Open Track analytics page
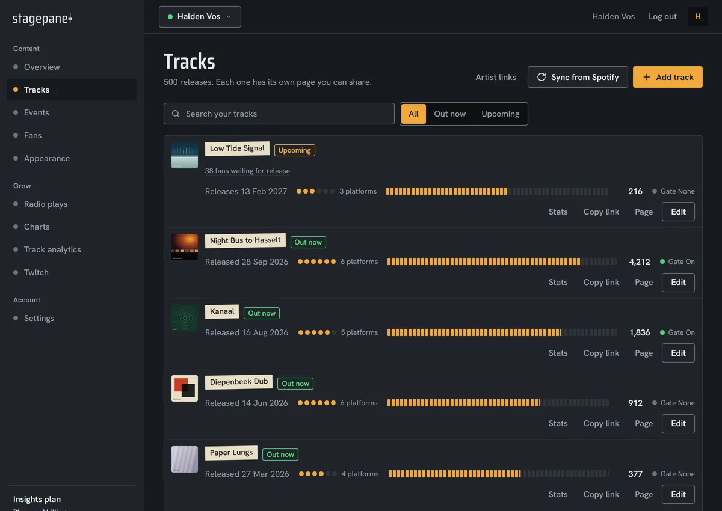The height and width of the screenshot is (511, 722). 72,249
